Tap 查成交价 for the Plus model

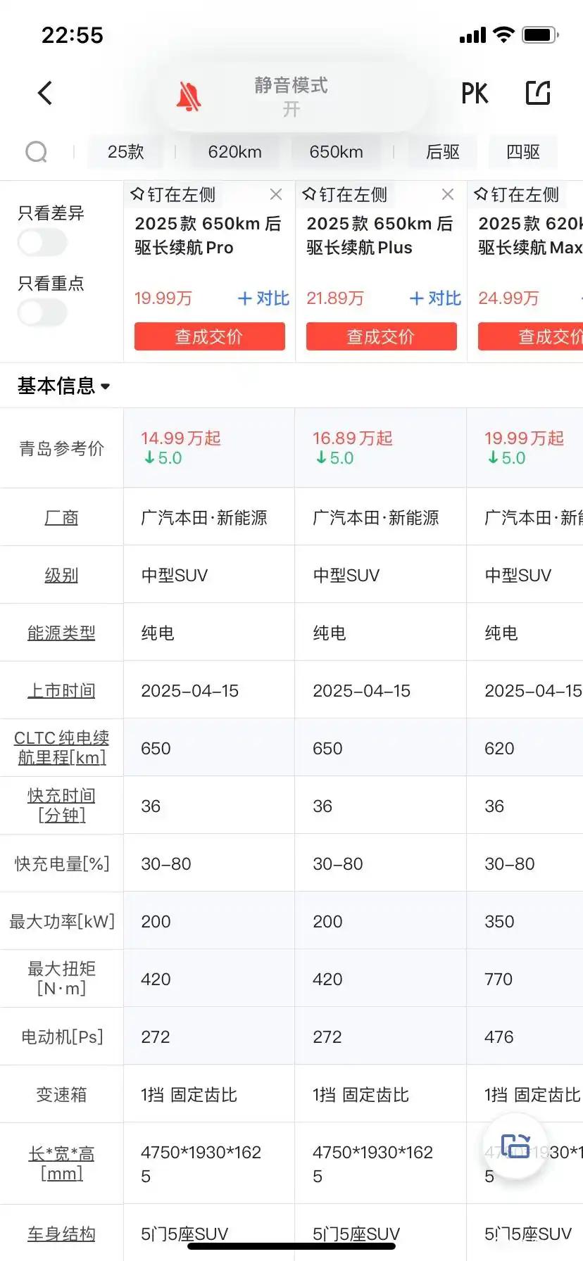pos(382,336)
